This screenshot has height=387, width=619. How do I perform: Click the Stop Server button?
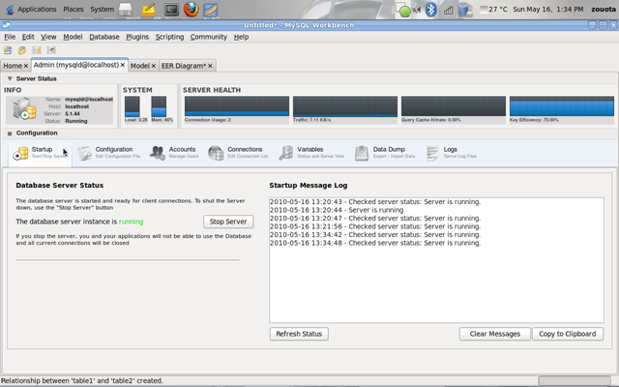pyautogui.click(x=228, y=222)
